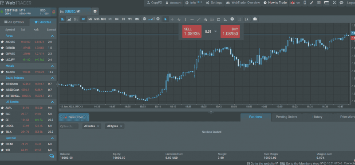Collapse the Spot Oil group
The width and height of the screenshot is (355, 165).
52,138
